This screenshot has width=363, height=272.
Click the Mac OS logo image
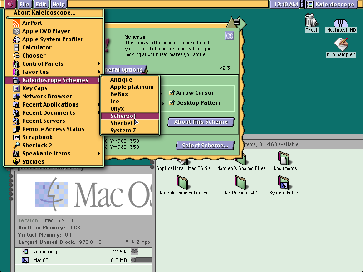point(84,194)
